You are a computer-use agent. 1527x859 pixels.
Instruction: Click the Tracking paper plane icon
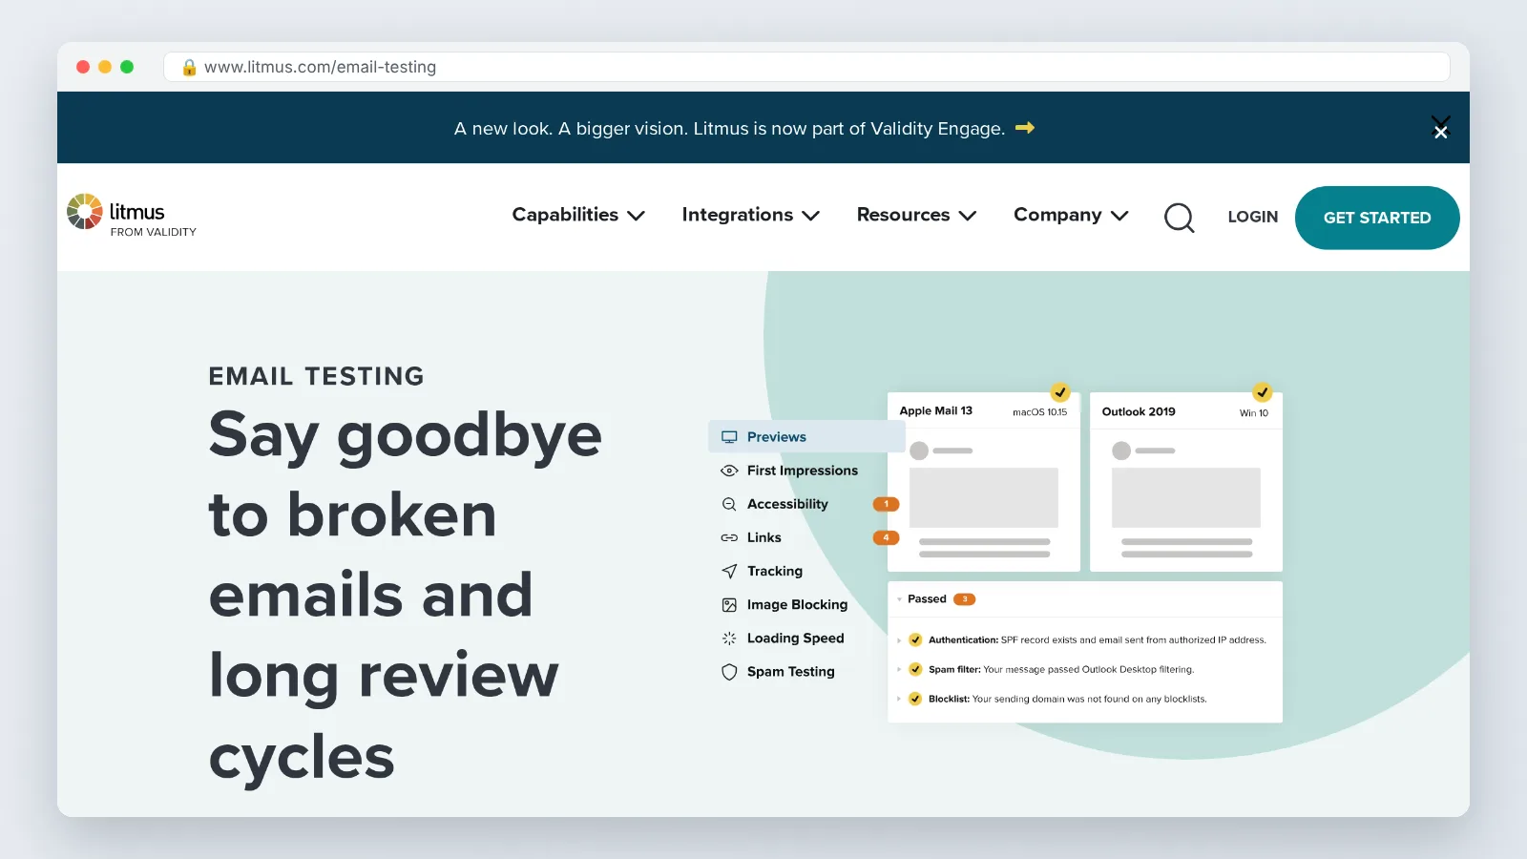point(729,571)
